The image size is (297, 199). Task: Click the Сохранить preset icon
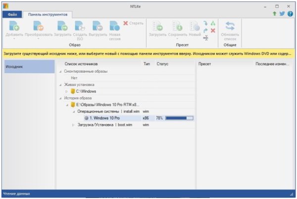(x=177, y=26)
